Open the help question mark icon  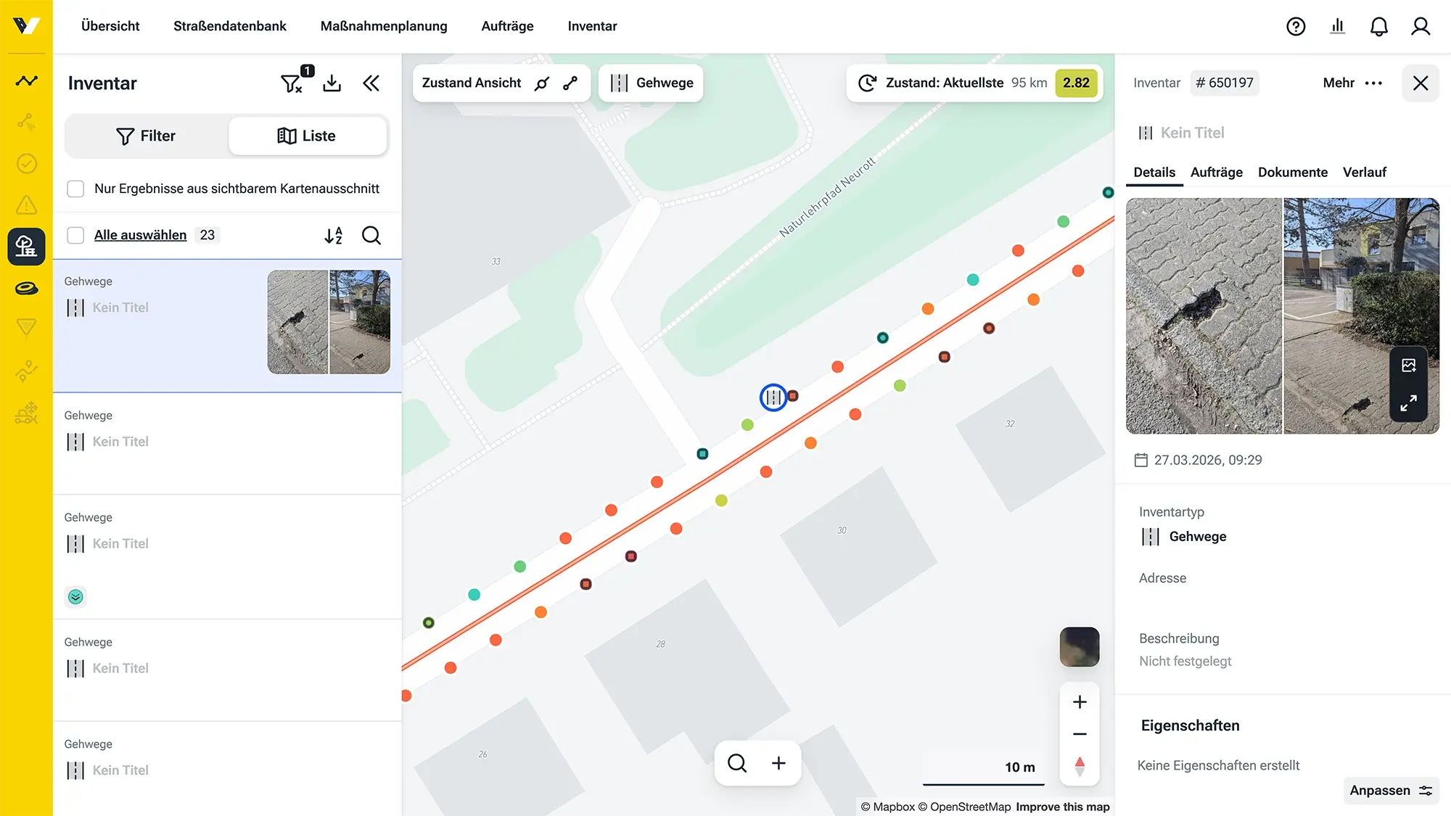(1296, 26)
